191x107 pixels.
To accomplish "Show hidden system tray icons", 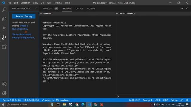I will point(151,104).
